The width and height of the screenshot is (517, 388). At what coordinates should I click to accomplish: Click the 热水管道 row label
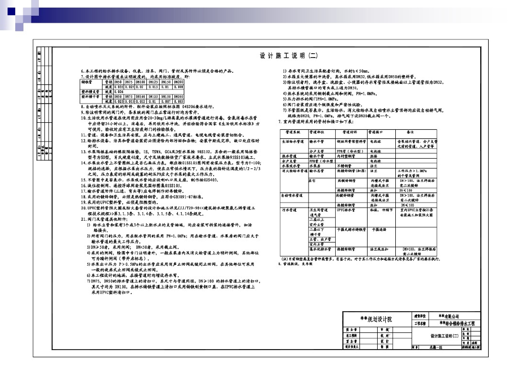pos(289,156)
